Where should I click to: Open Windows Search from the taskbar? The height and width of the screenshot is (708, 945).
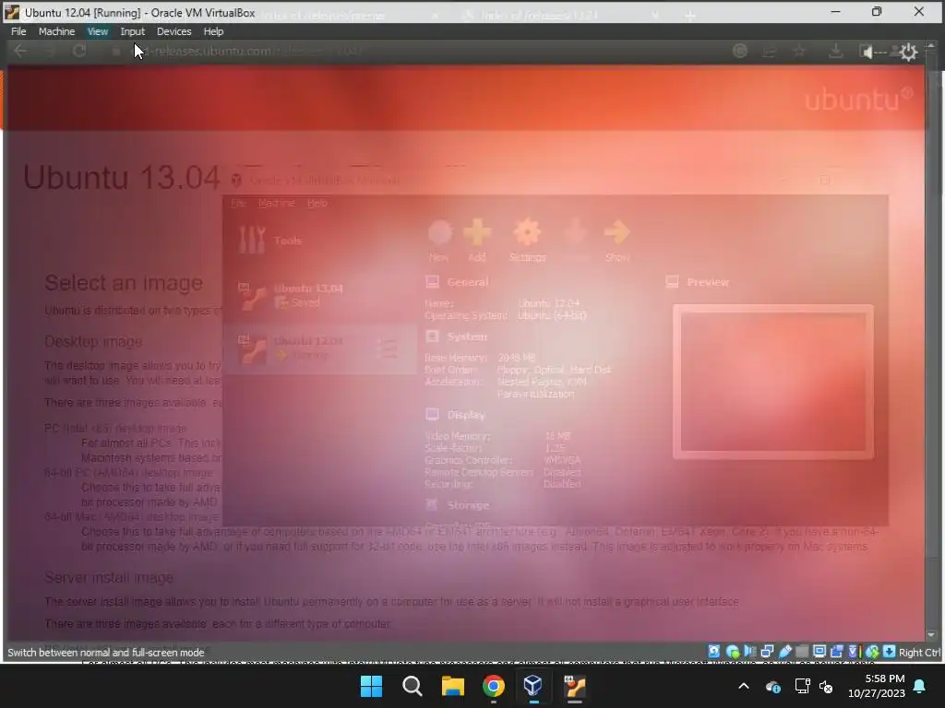click(413, 686)
